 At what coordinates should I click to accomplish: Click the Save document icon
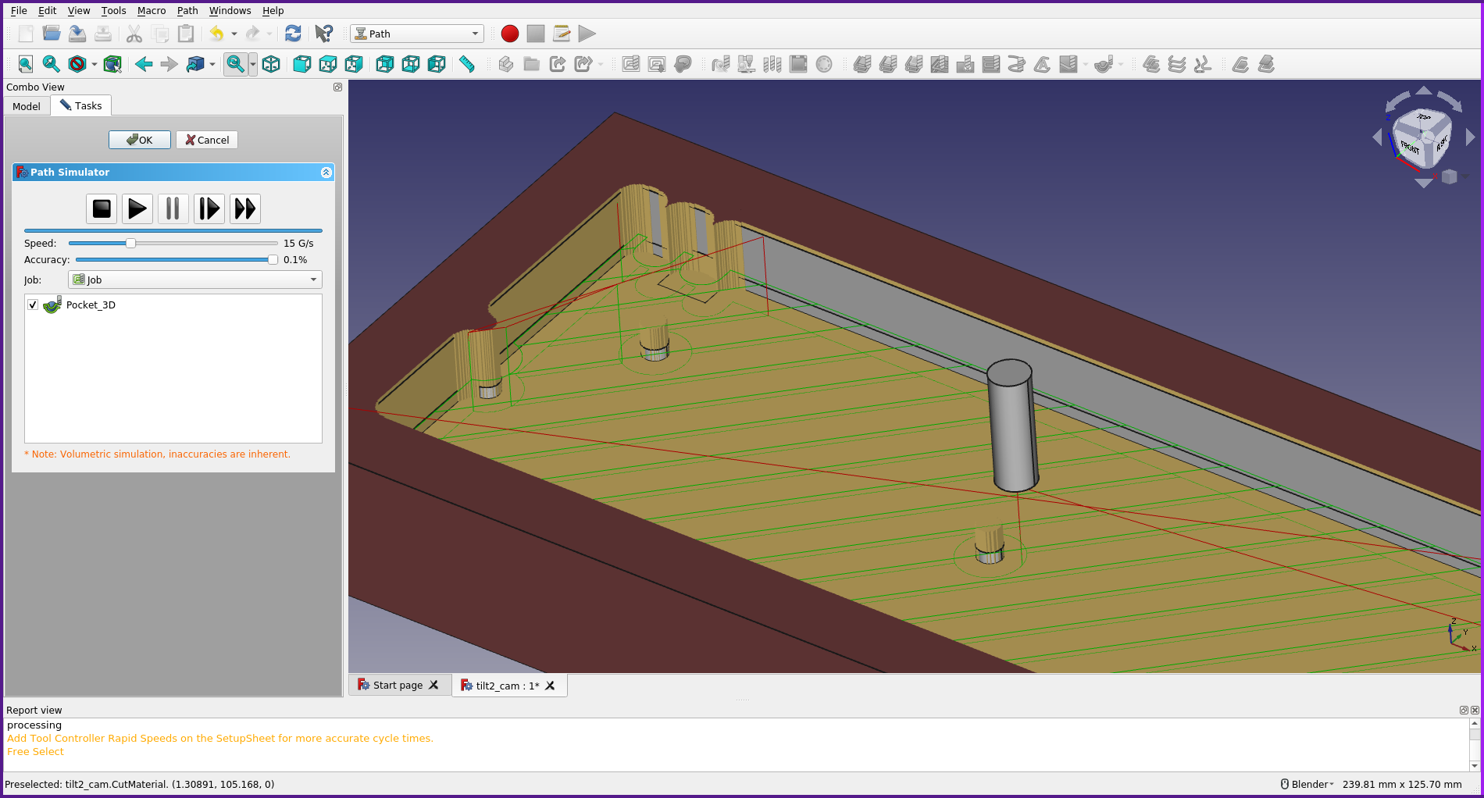click(x=77, y=34)
